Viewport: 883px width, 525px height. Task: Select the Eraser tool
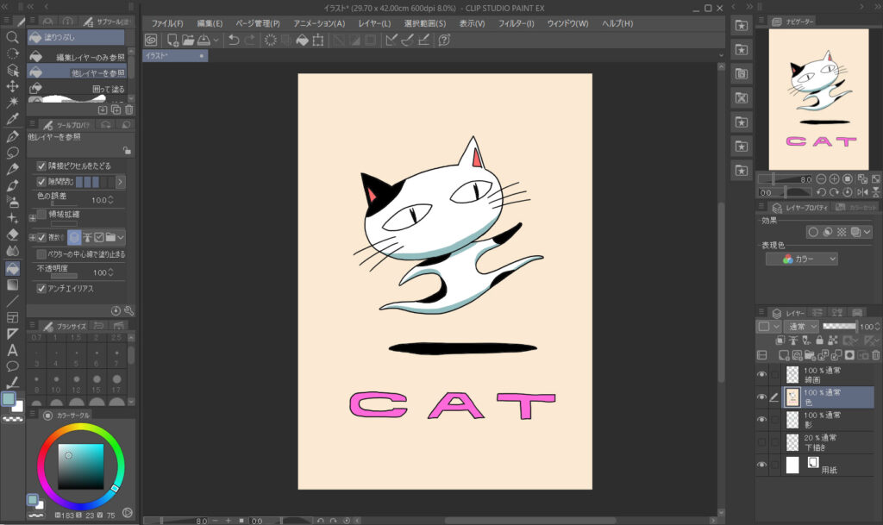[12, 234]
